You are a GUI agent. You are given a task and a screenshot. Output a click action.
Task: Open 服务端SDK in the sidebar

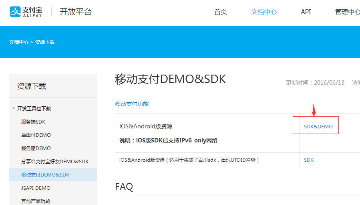tap(33, 122)
